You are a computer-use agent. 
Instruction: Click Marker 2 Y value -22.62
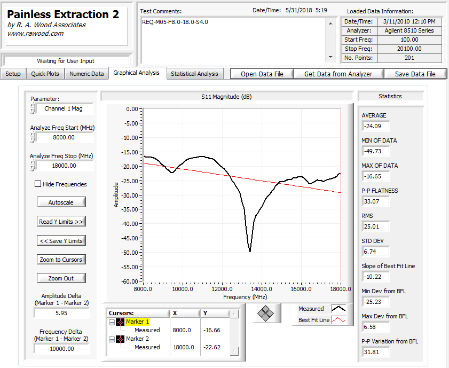(211, 347)
